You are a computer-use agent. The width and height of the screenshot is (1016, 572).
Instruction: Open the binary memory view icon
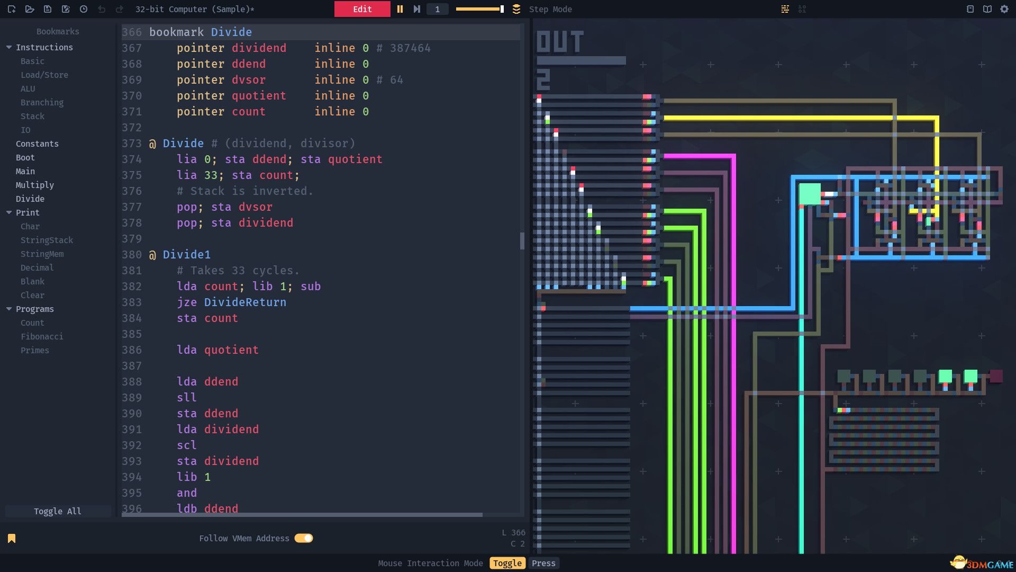[x=802, y=9]
